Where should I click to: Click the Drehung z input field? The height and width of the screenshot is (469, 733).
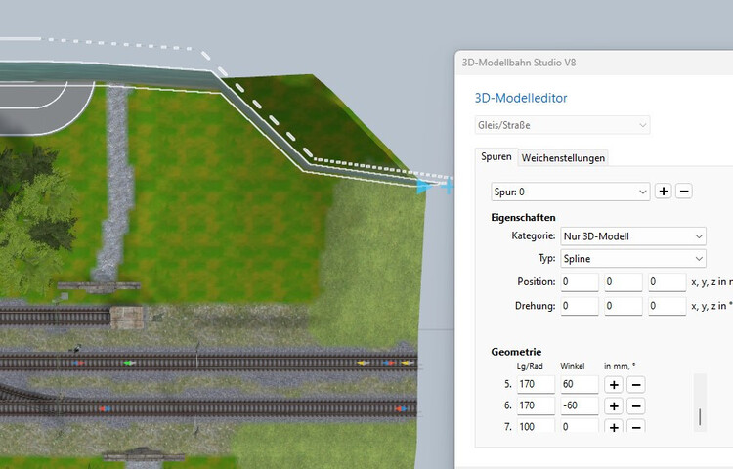(668, 306)
